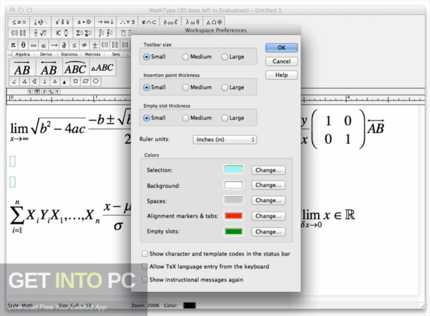Insert the right arrow symbol

coord(54,45)
